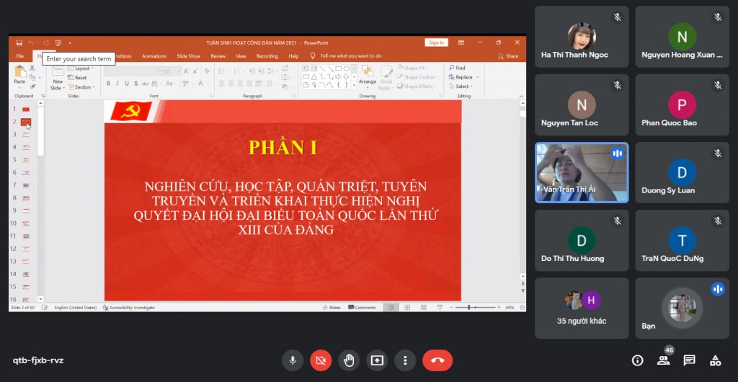Switch to the Animations ribbon tab

154,55
